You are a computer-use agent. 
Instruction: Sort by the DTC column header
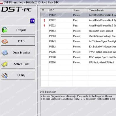[x=60, y=10]
